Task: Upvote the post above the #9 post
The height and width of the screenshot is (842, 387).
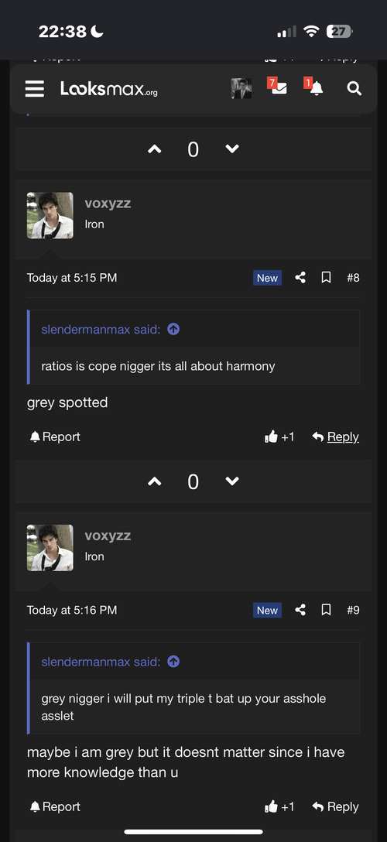Action: tap(155, 481)
